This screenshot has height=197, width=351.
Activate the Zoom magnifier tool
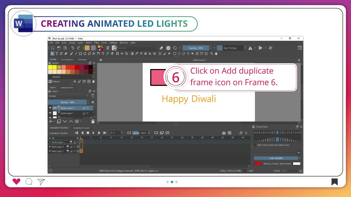212,54
